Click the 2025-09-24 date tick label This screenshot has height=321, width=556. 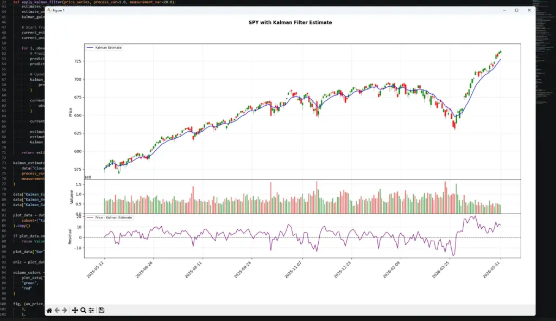pos(243,270)
